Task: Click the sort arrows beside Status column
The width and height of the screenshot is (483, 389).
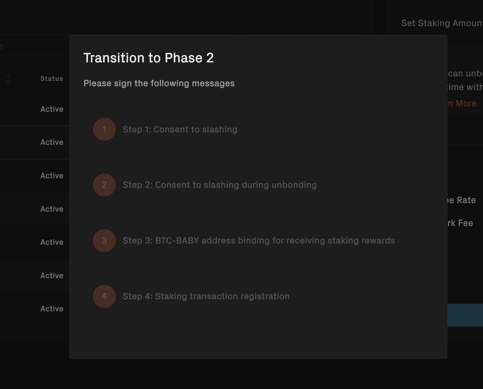Action: 8,79
